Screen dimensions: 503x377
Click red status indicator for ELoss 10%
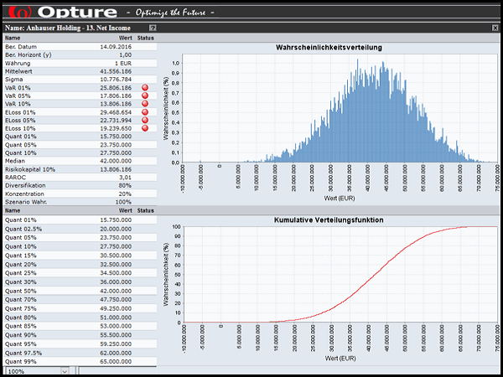144,129
